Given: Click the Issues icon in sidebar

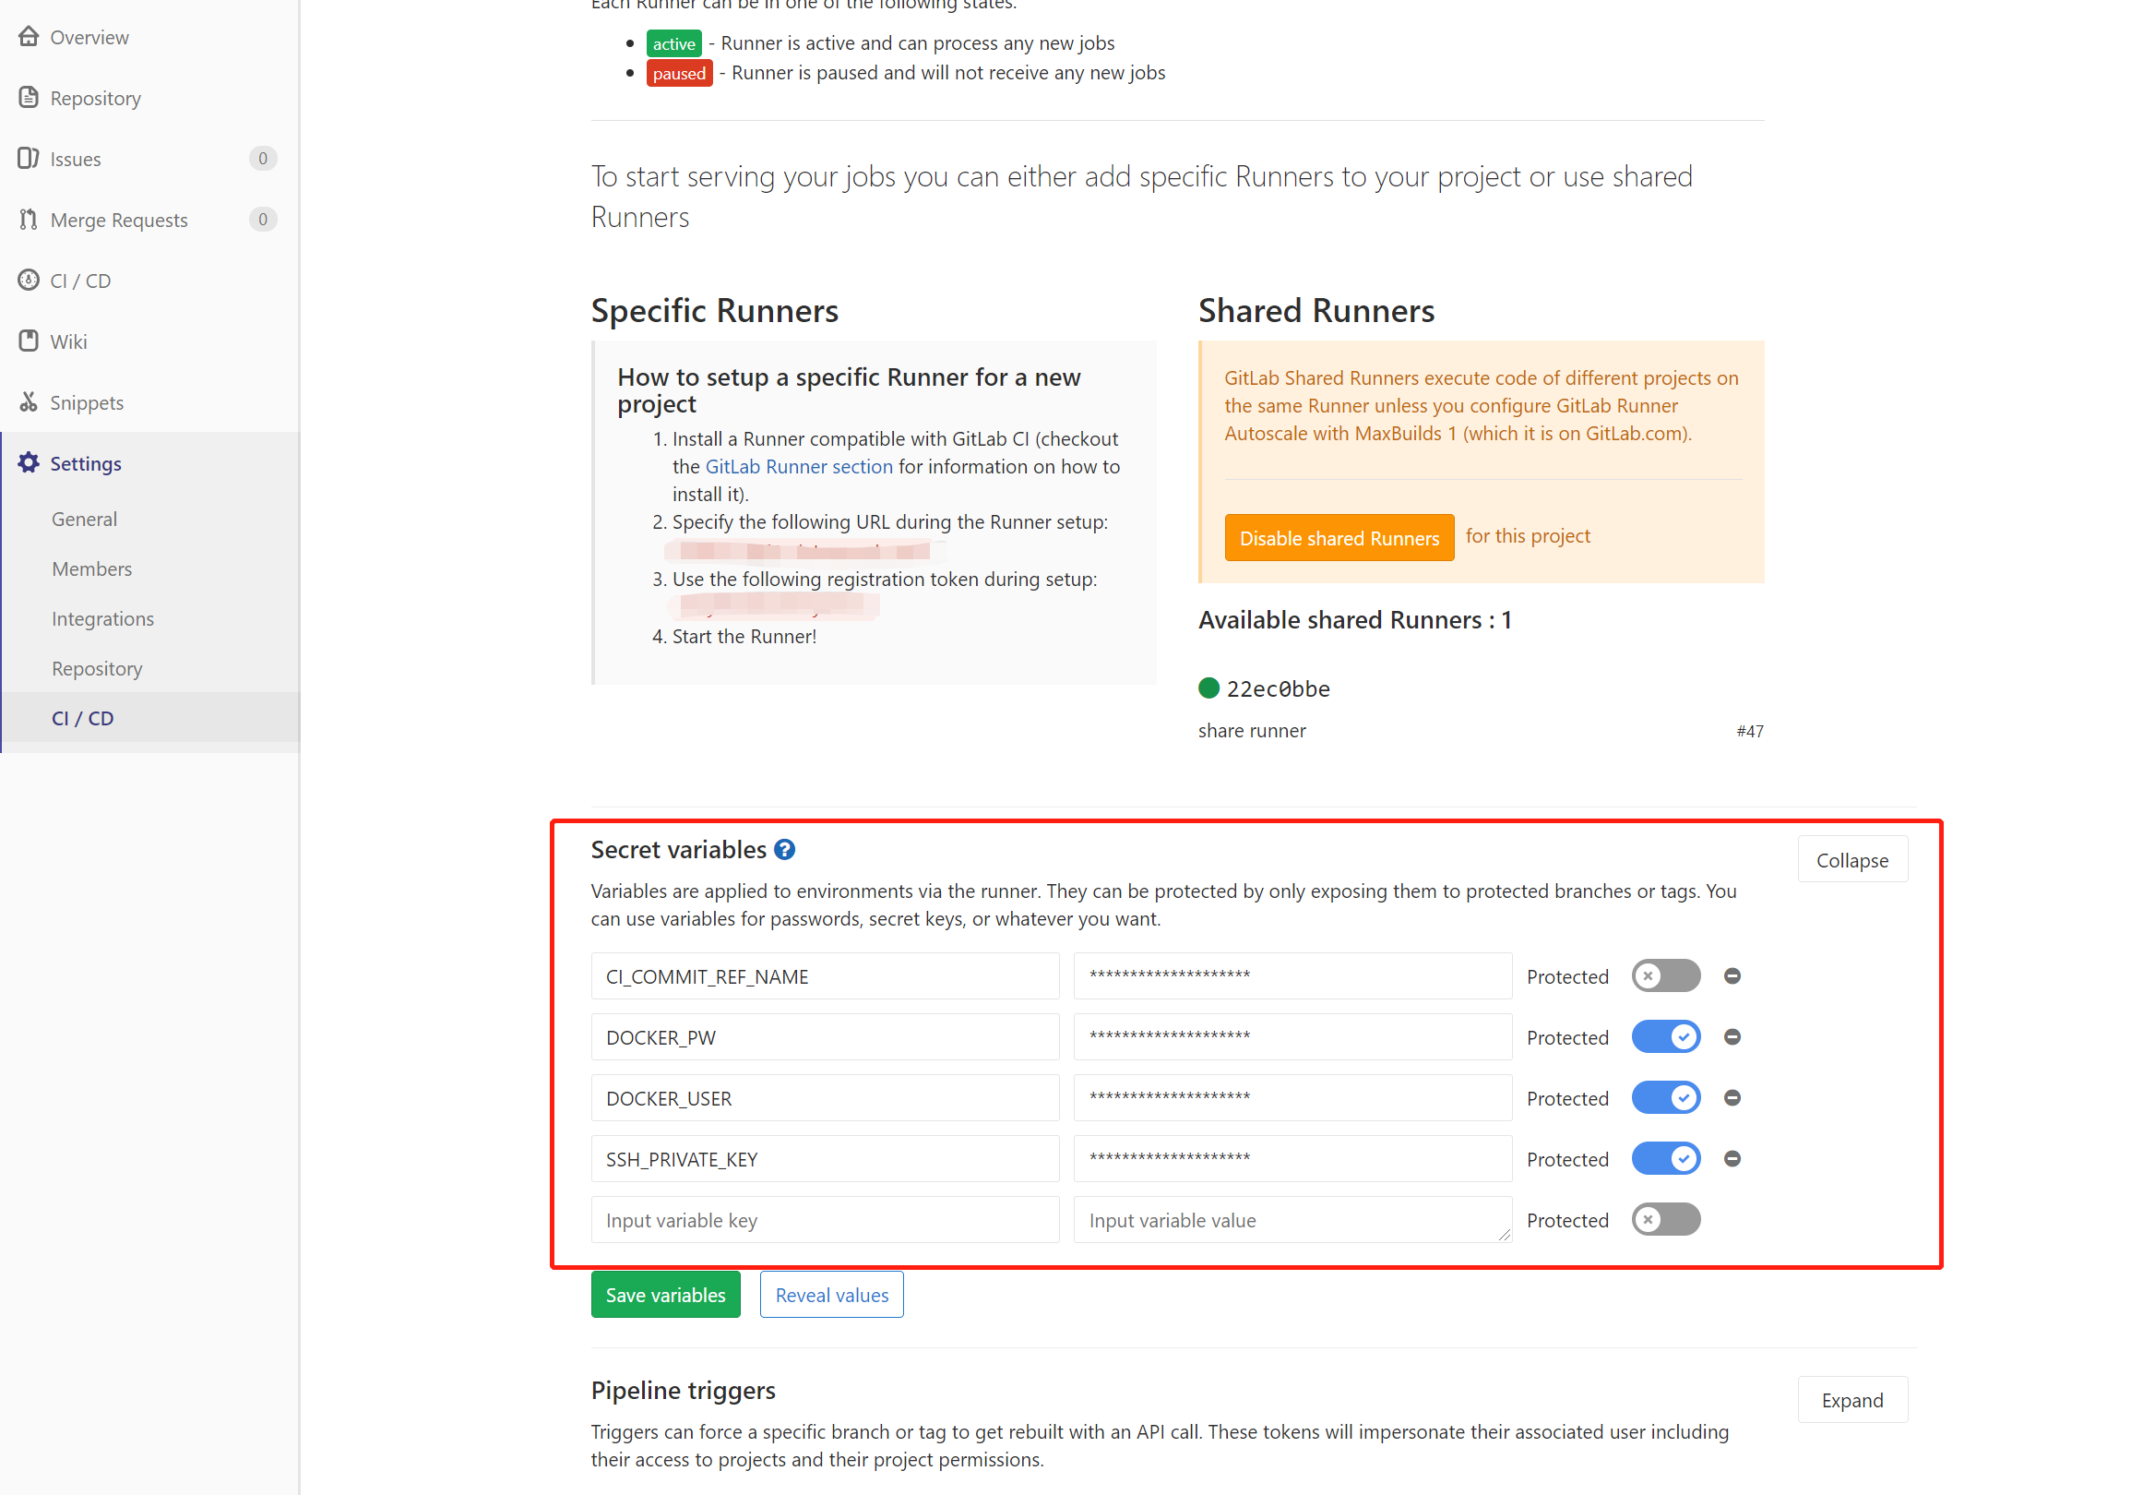Looking at the screenshot, I should pyautogui.click(x=29, y=159).
